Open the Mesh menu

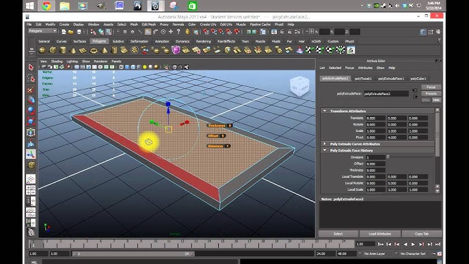[134, 25]
